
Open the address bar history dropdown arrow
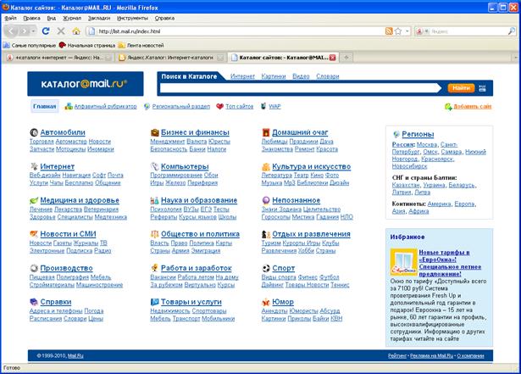[x=408, y=31]
